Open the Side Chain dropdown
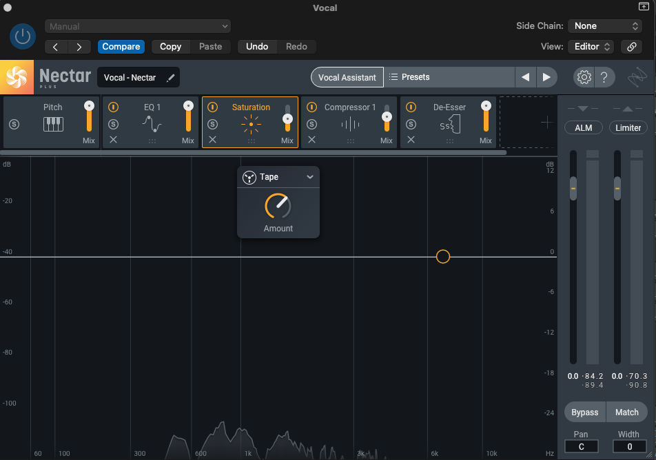Viewport: 656px width, 460px height. point(605,26)
